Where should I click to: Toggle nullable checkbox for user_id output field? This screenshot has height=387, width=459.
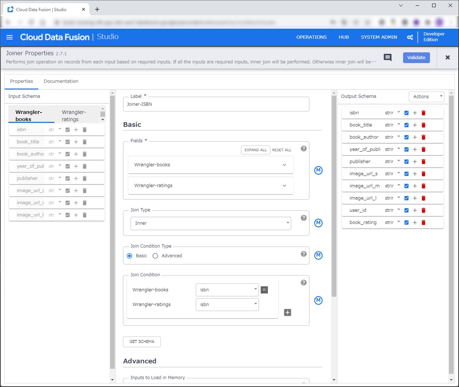(406, 210)
